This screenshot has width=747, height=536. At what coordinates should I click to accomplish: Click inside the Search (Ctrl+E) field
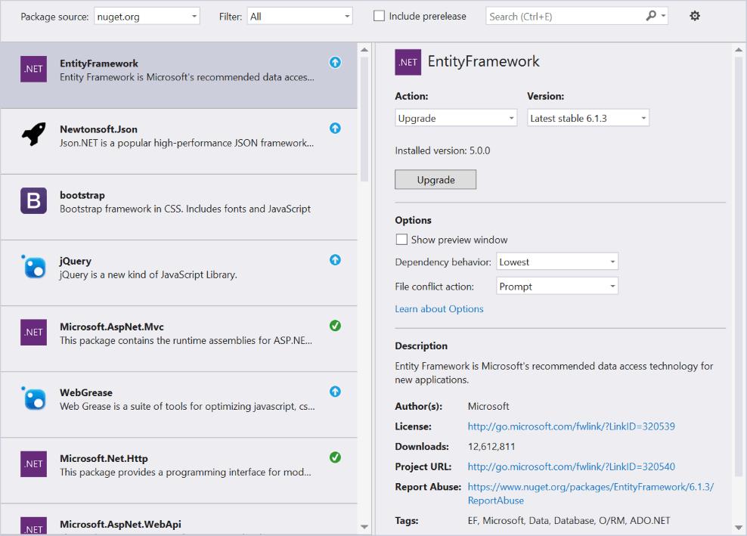coord(565,16)
